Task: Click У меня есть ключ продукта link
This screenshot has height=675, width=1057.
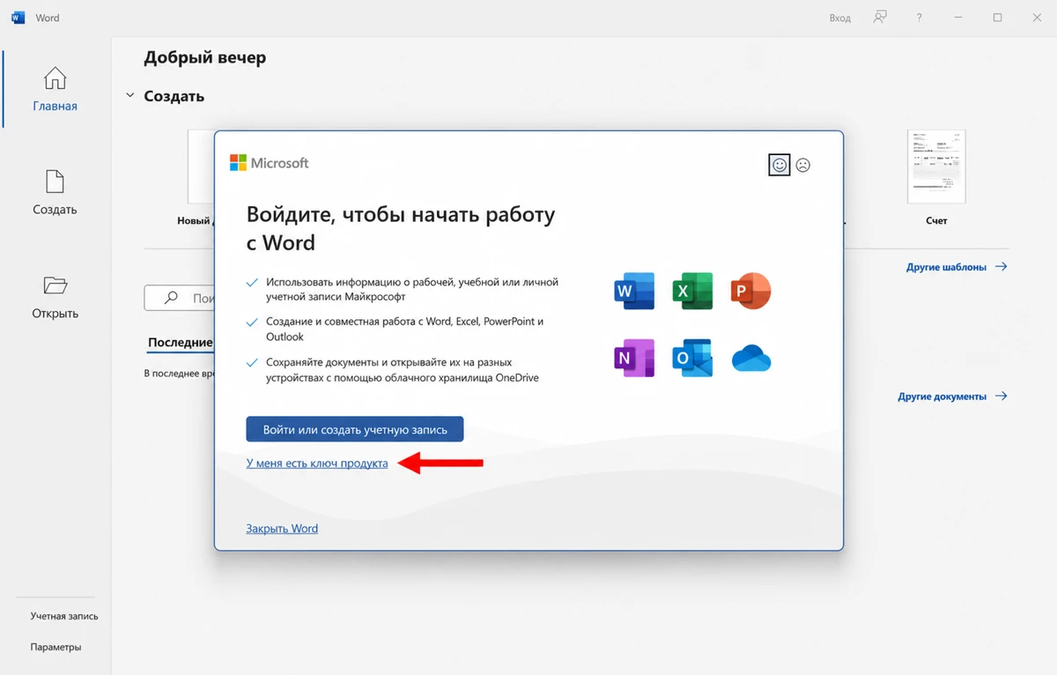Action: [317, 463]
